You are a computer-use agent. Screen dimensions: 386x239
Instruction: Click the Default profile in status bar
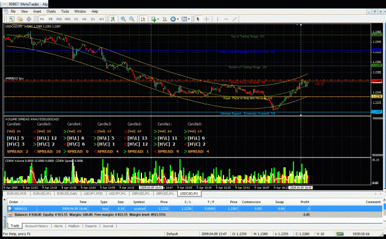172,234
